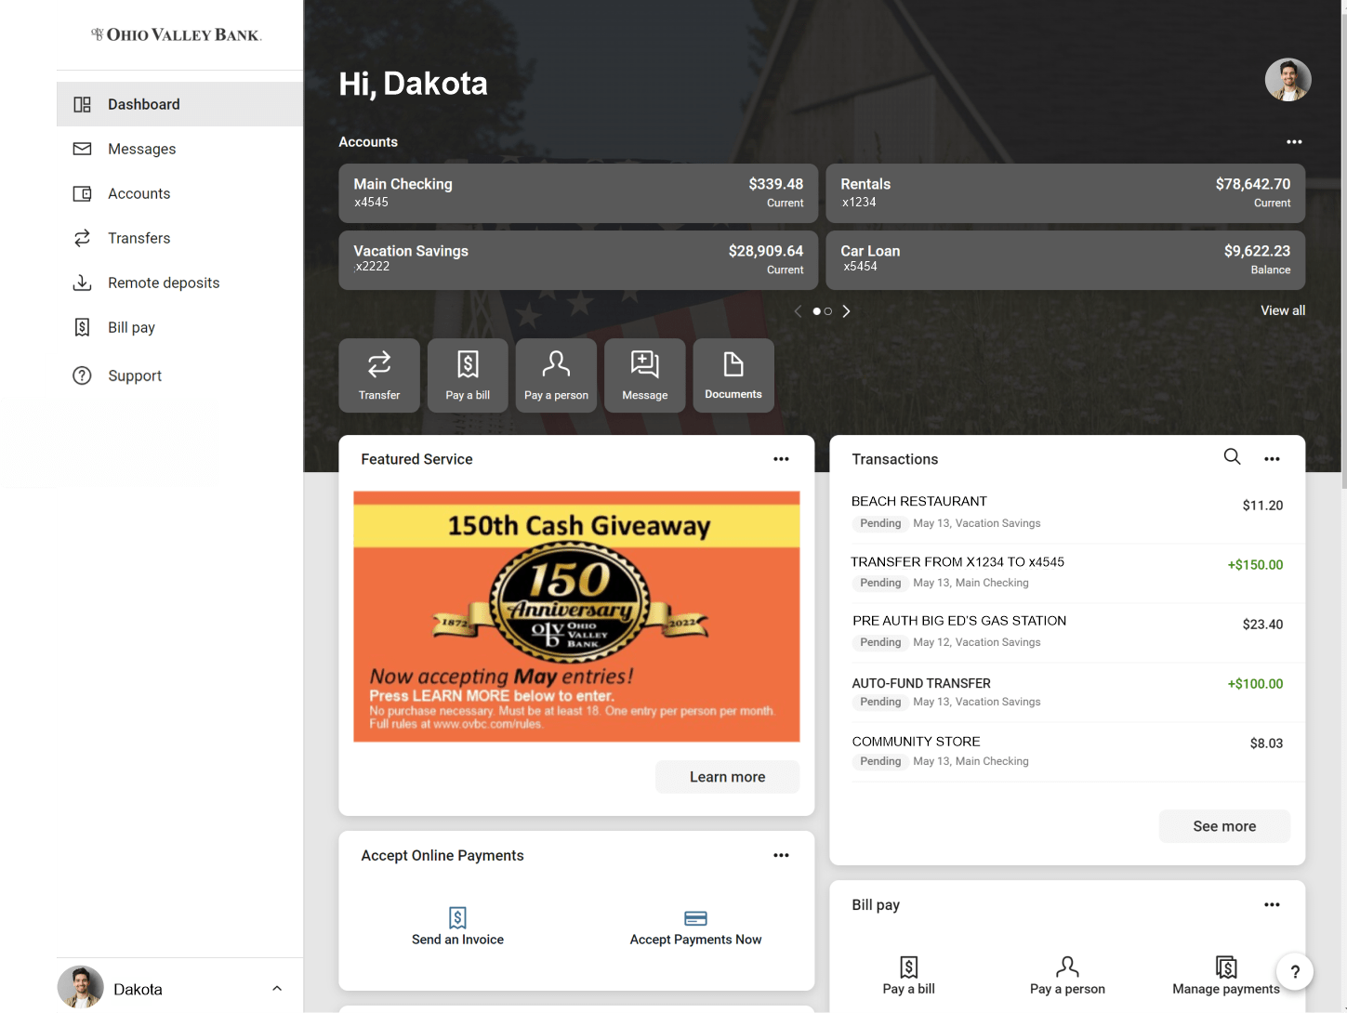Click the Learn more button
1347x1013 pixels.
click(x=727, y=776)
